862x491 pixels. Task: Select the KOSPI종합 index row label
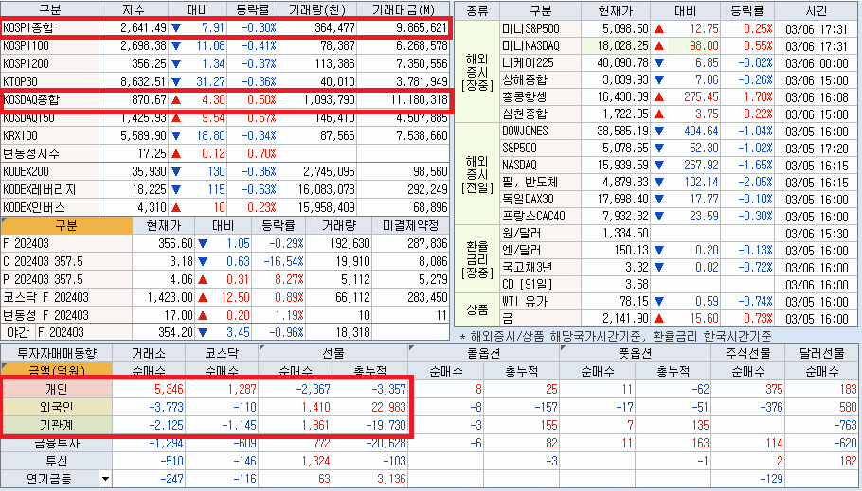click(x=29, y=27)
